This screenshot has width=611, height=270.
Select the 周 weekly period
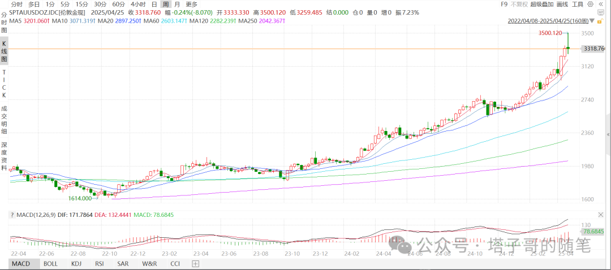[x=166, y=5]
